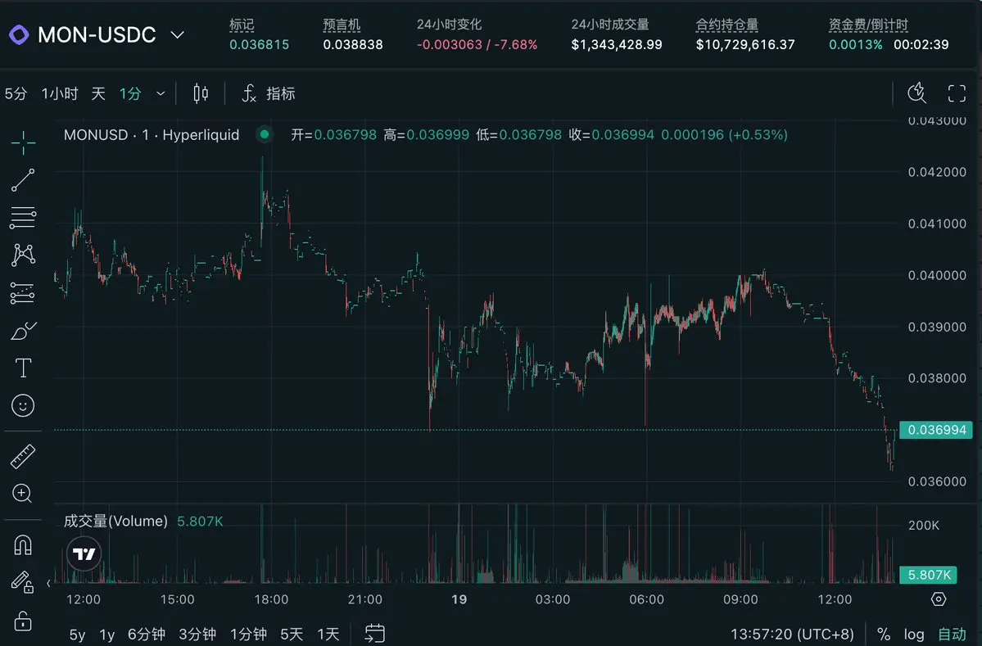Click the 成交量(Volume) indicator legend
This screenshot has width=982, height=646.
115,521
